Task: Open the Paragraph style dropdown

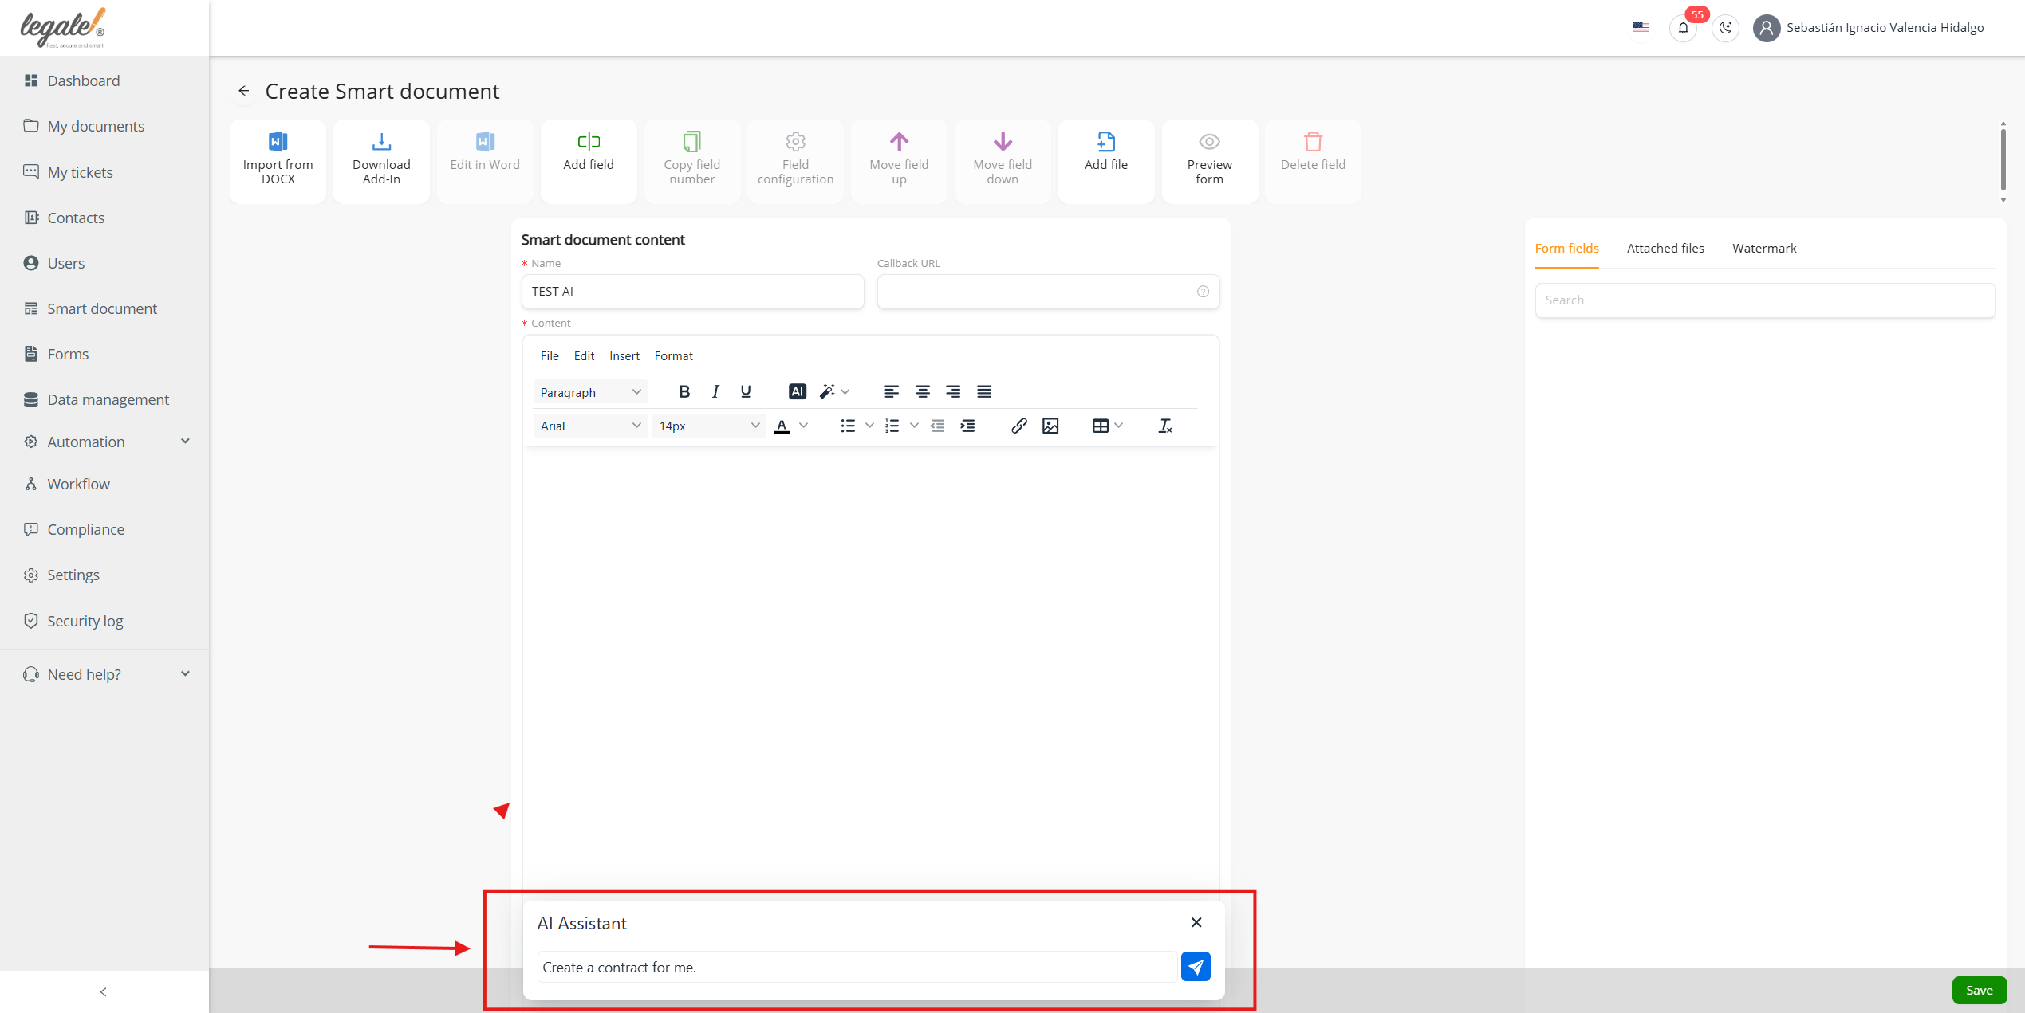Action: point(589,392)
